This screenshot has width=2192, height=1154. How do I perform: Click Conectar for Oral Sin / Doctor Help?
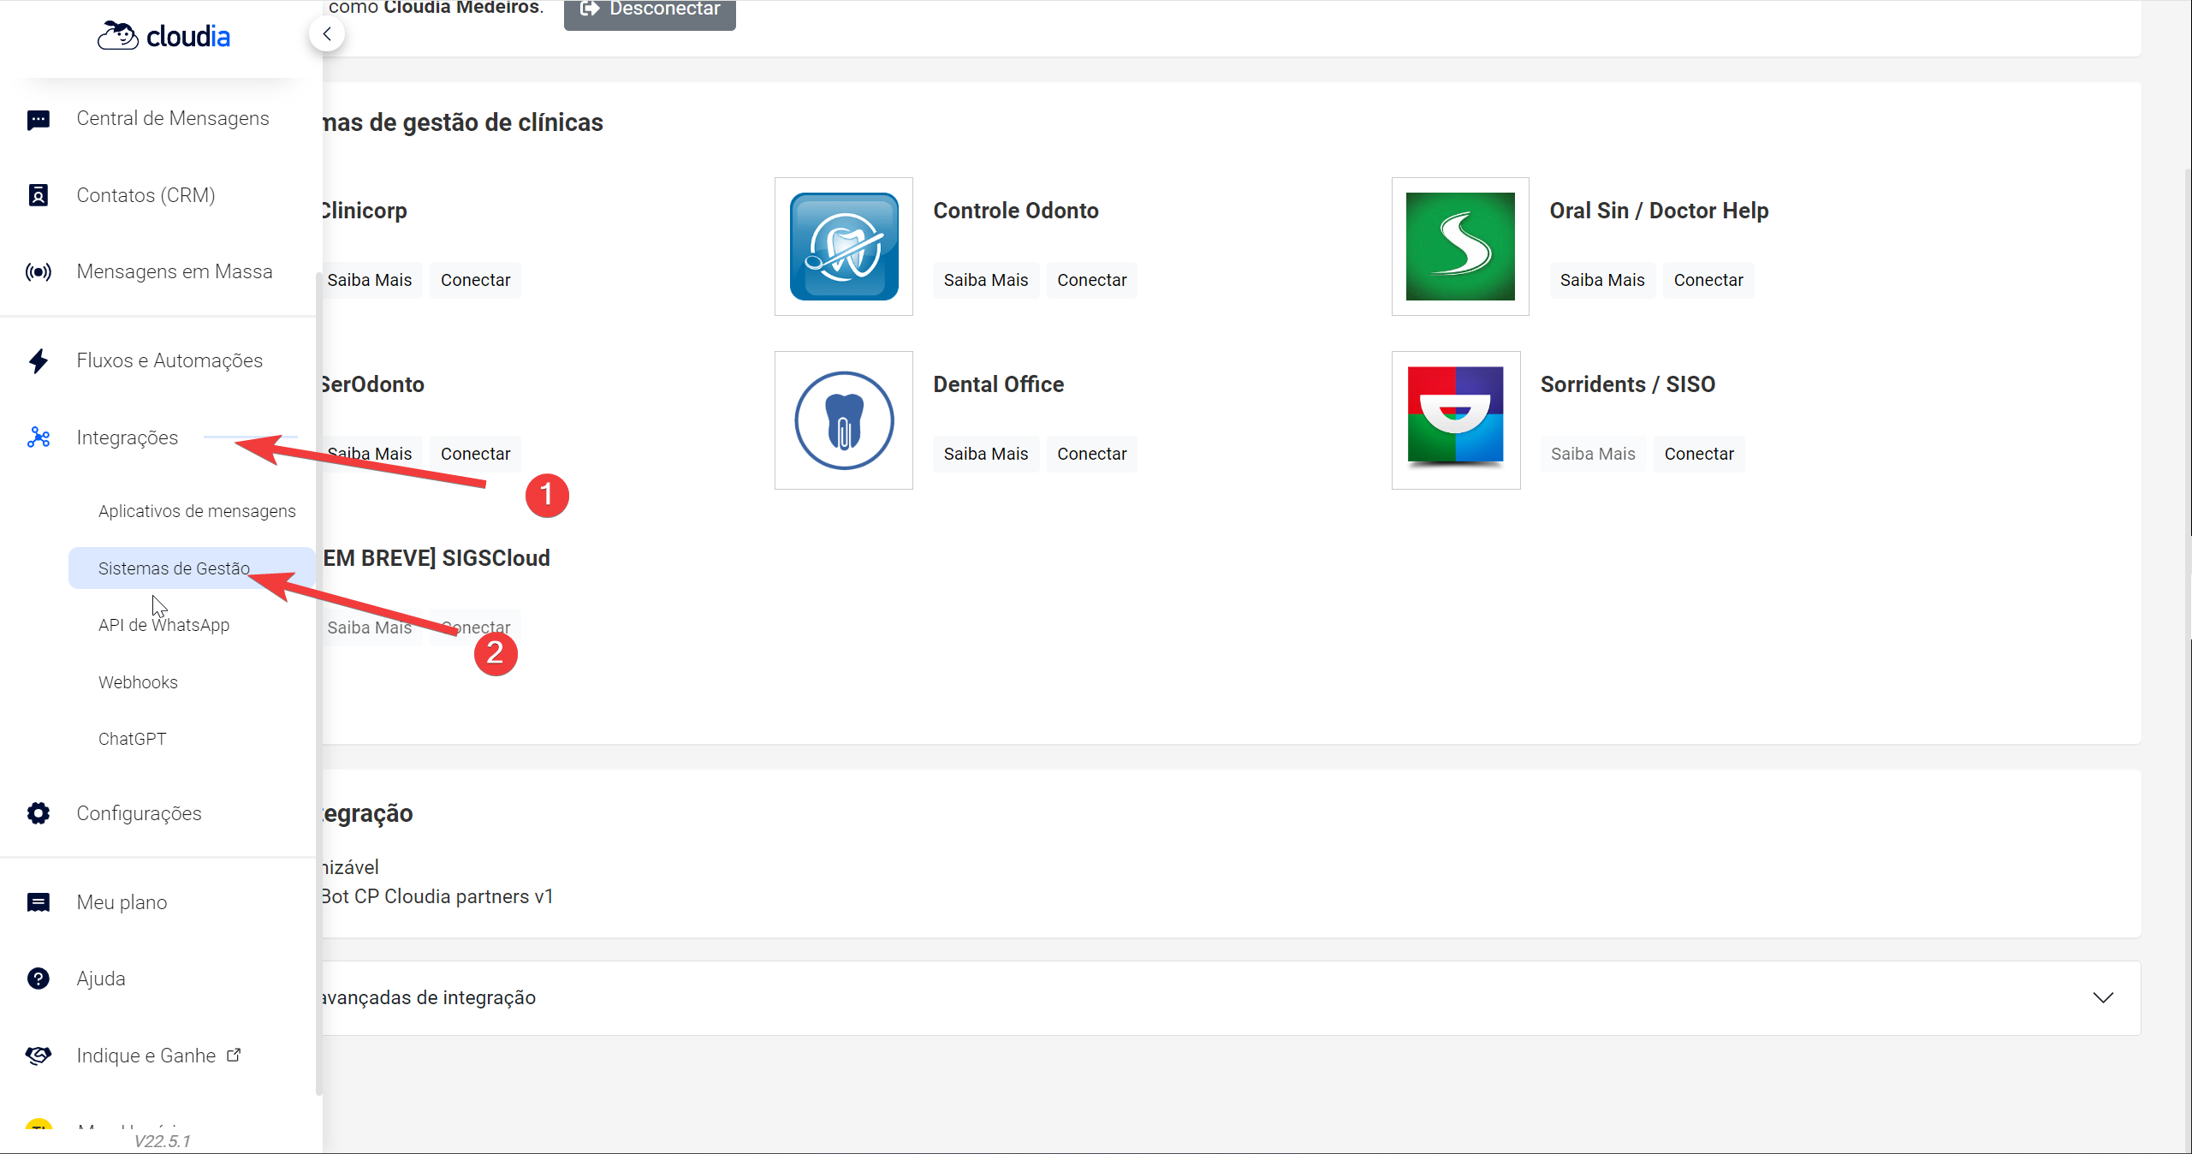(x=1708, y=280)
